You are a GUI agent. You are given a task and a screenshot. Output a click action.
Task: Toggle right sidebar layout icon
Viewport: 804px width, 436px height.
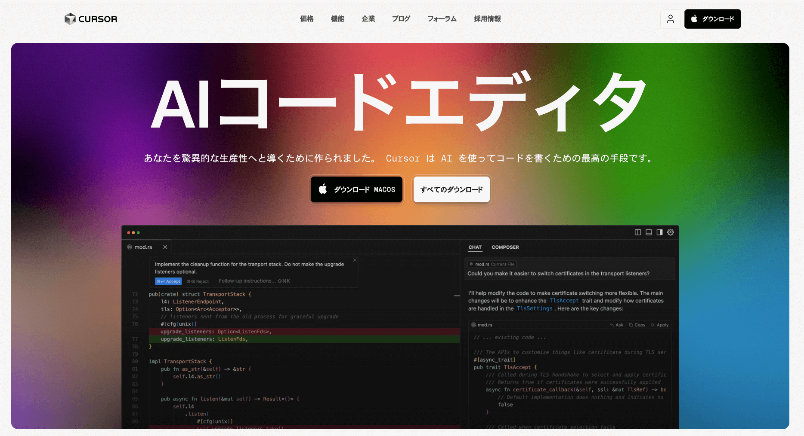pos(659,232)
